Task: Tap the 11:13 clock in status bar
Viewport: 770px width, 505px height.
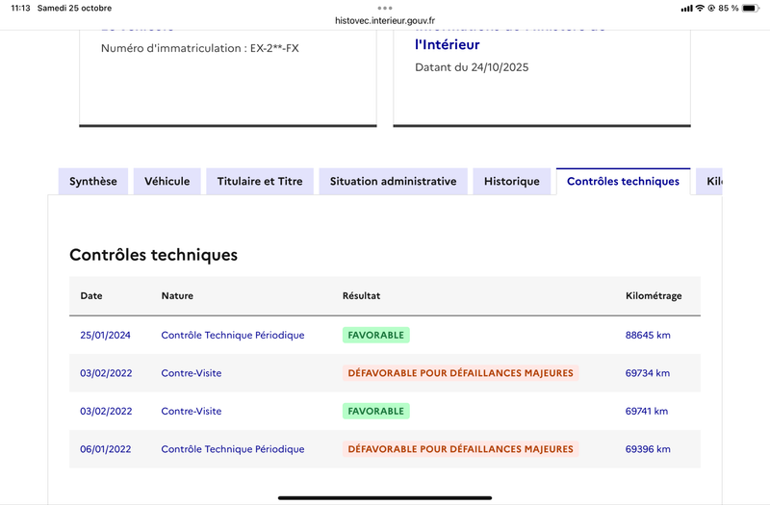Action: pos(20,8)
